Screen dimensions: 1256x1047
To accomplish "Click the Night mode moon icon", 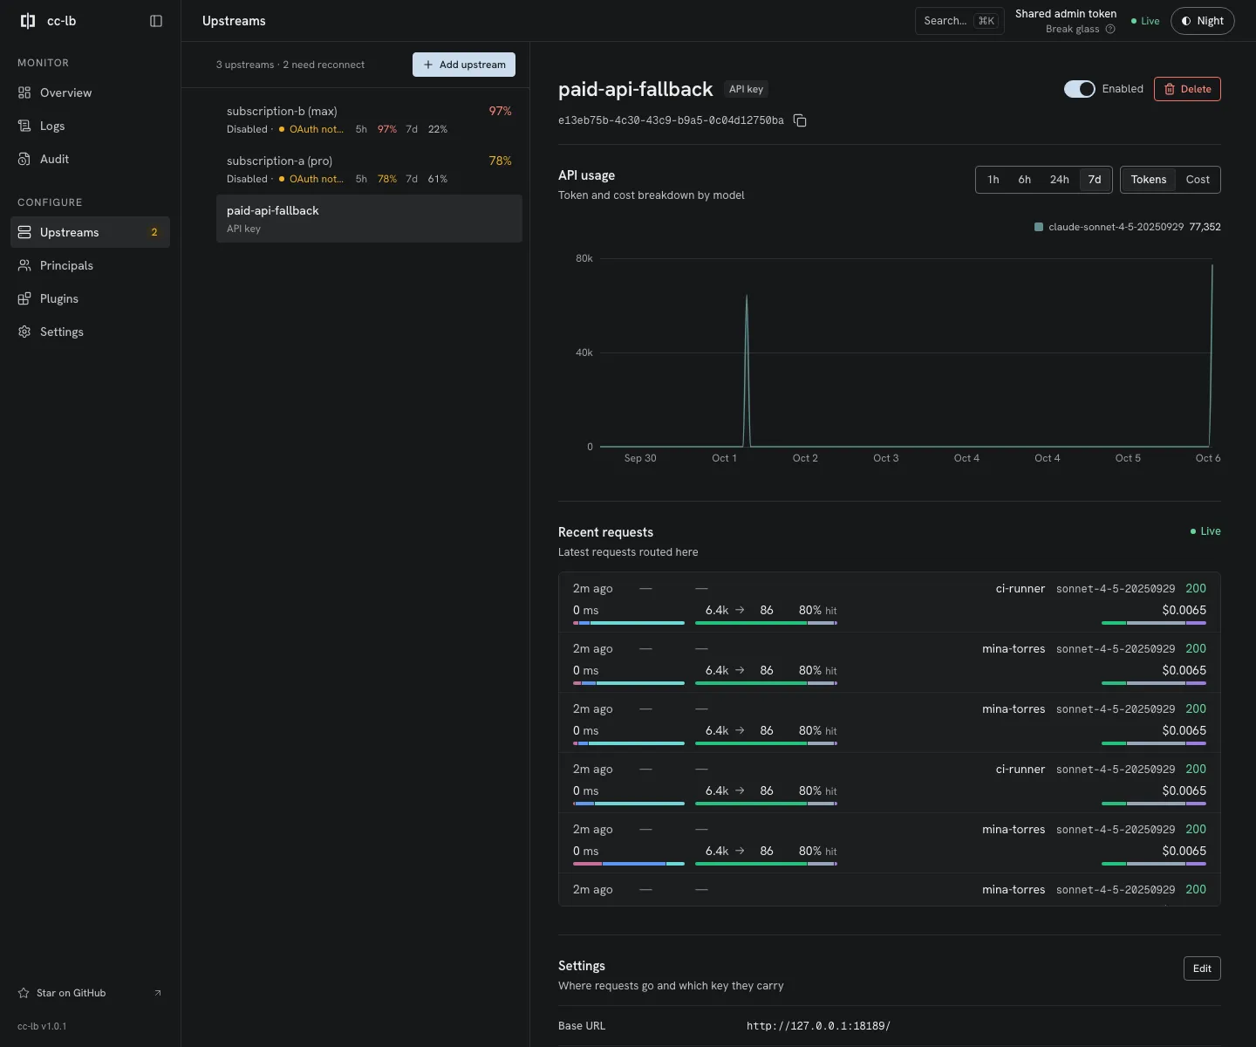I will coord(1186,21).
